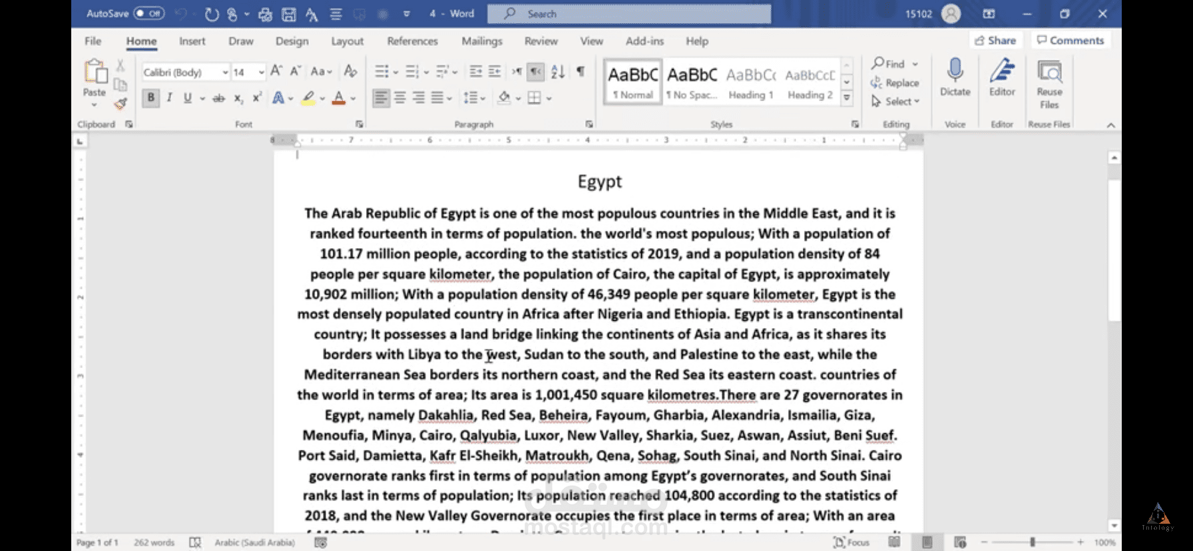Sort the selected text
This screenshot has width=1193, height=551.
click(558, 71)
